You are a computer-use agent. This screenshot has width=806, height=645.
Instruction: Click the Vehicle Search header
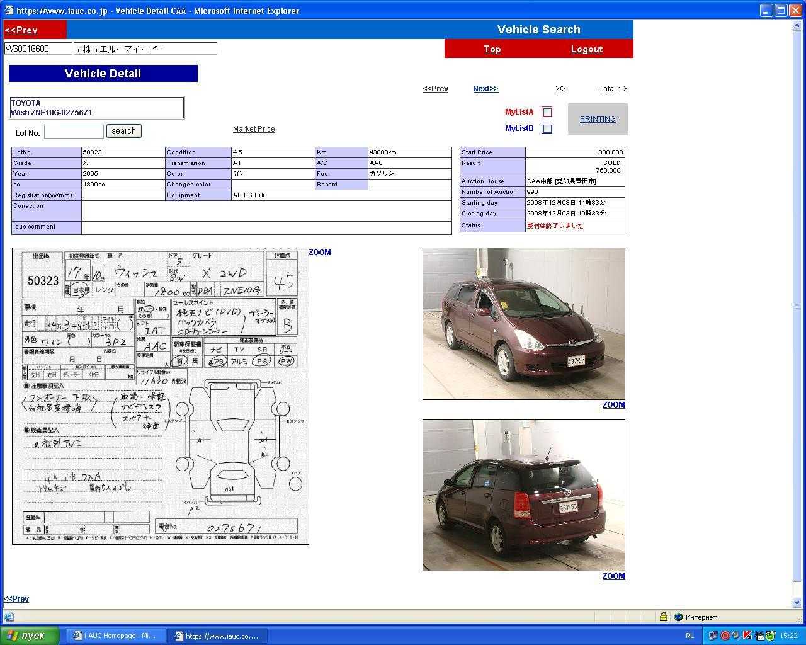539,30
